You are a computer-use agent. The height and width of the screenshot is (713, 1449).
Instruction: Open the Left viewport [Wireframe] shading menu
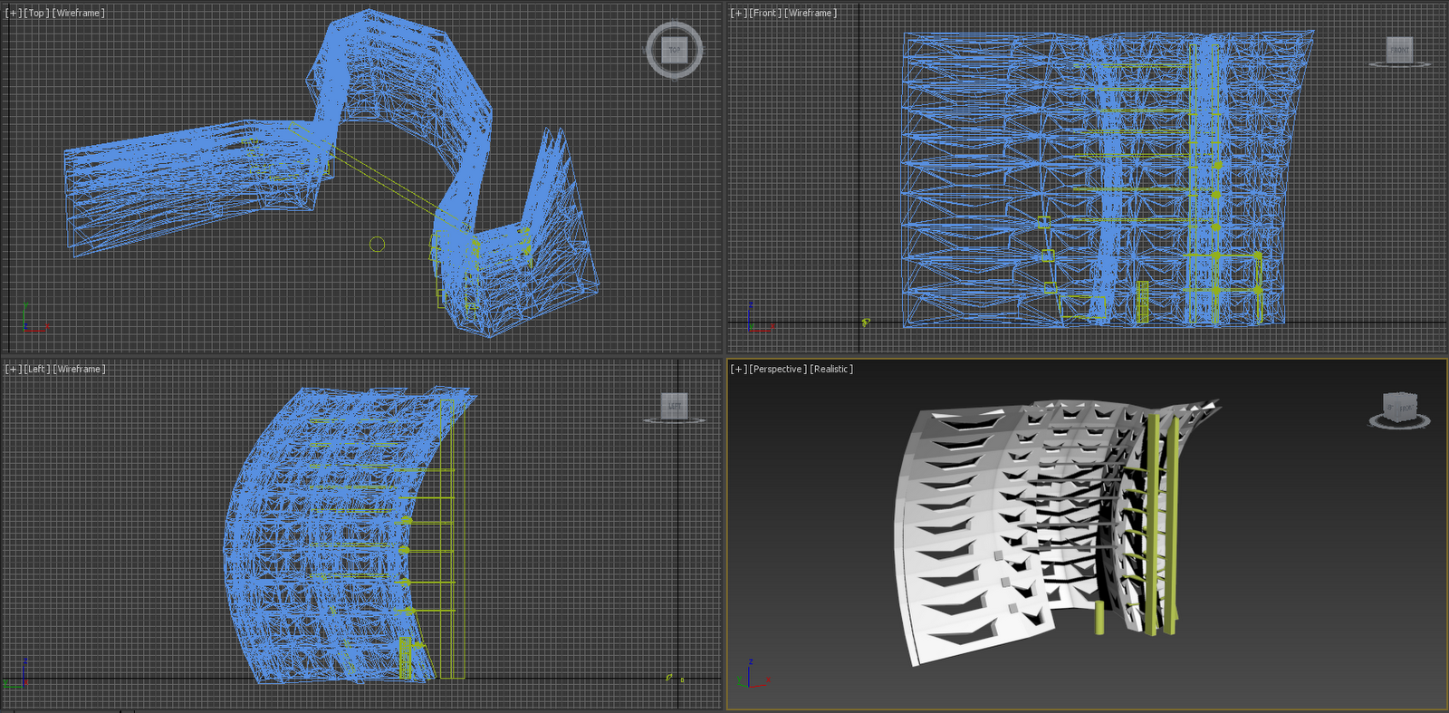(80, 369)
